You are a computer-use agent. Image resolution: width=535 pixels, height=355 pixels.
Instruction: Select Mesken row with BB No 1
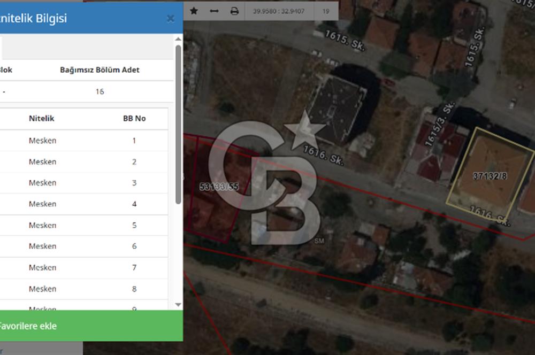[x=84, y=141]
